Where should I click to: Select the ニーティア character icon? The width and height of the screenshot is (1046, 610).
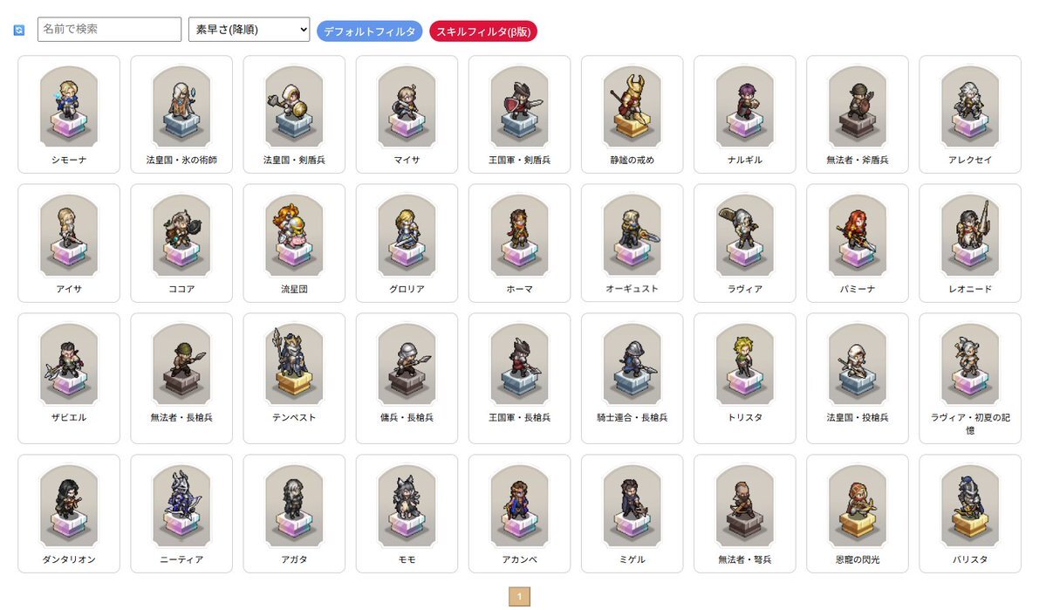(181, 506)
